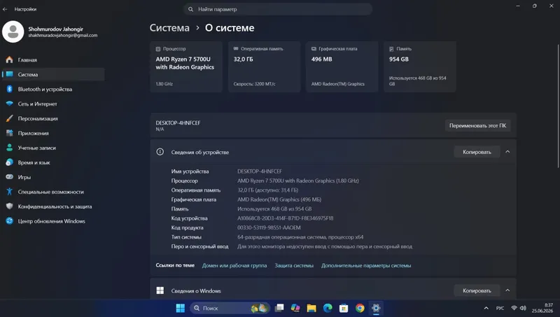Click the shakhmuradovjahongir@gmail.com account email

click(63, 36)
